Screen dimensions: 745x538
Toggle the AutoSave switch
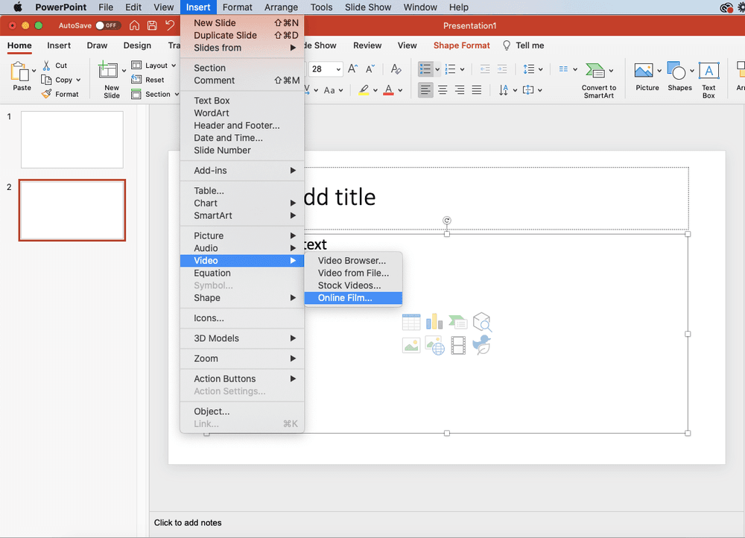[x=108, y=25]
